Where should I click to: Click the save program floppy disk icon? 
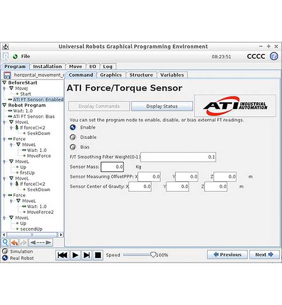point(7,75)
